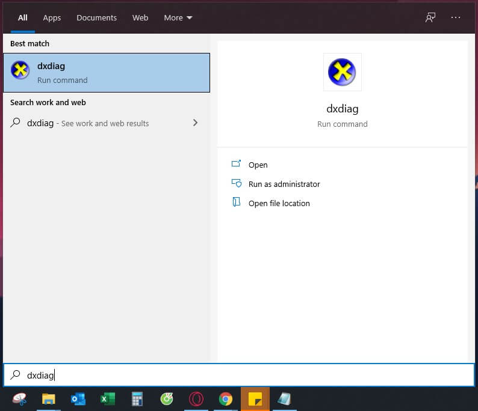This screenshot has height=411, width=478.
Task: Click Run as administrator
Action: point(284,184)
